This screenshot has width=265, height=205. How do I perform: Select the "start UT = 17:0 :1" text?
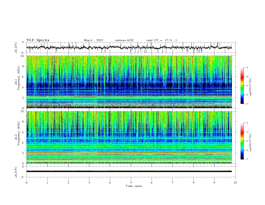click(x=162, y=40)
